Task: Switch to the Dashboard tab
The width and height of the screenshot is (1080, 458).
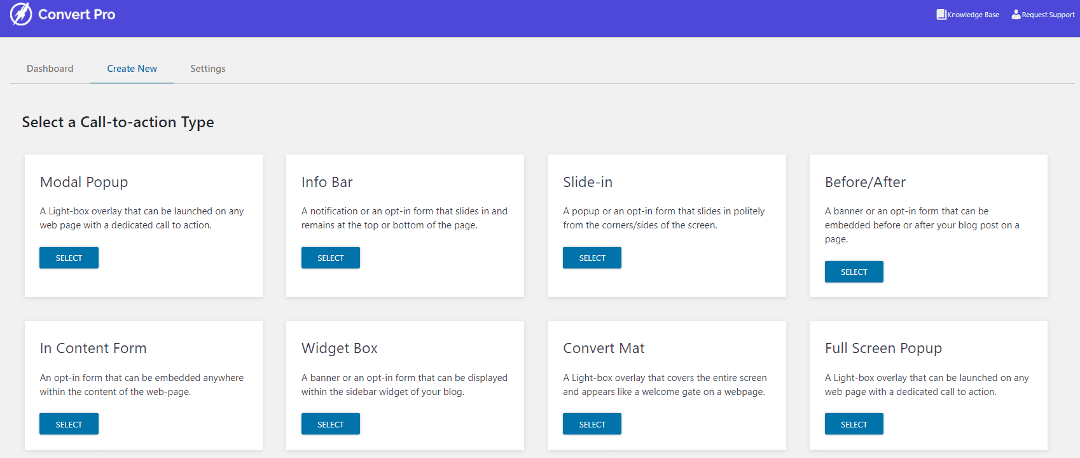Action: [x=50, y=69]
